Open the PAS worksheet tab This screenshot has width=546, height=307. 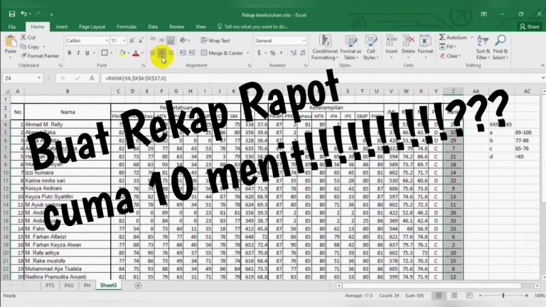point(69,285)
